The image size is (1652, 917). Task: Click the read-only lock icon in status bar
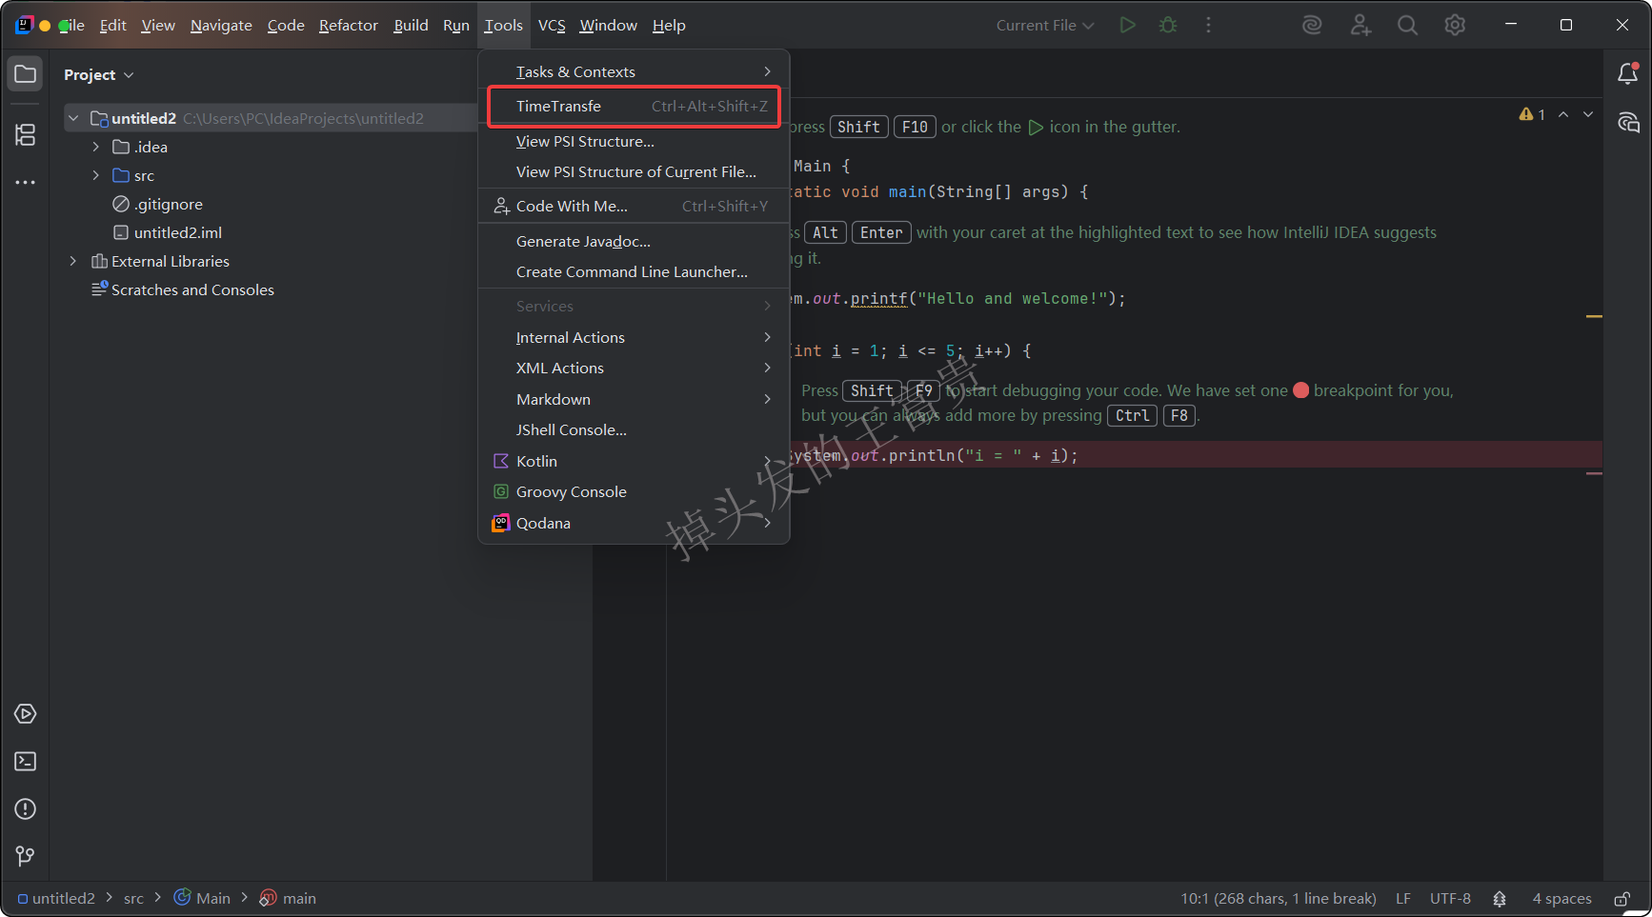coord(1622,899)
